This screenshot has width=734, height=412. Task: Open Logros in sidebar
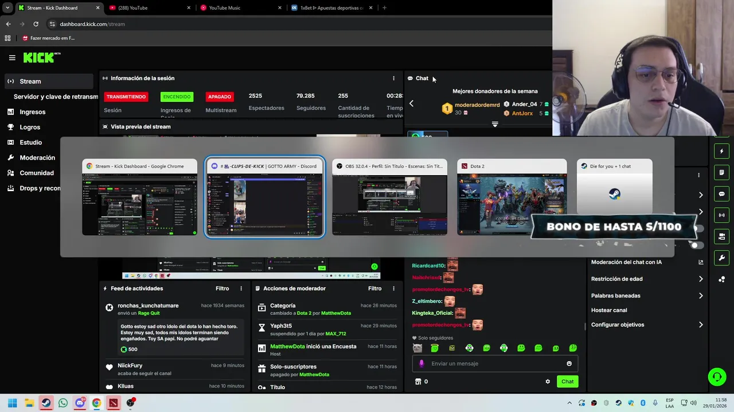point(30,127)
